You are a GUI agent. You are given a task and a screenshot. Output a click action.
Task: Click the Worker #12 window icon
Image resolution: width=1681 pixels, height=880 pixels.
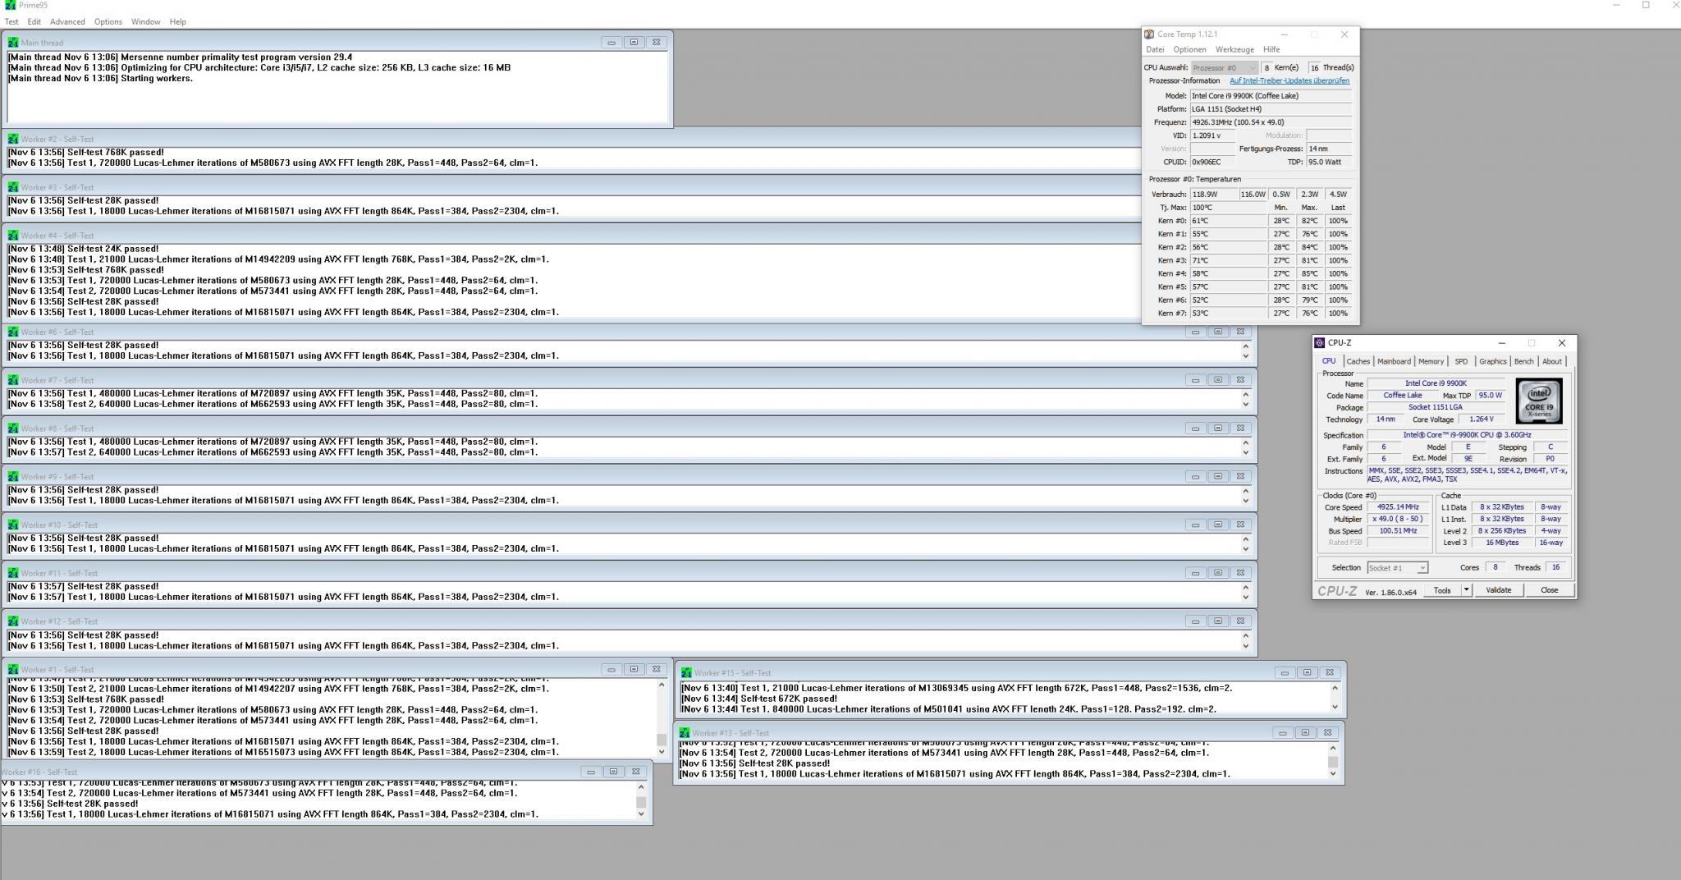click(13, 621)
